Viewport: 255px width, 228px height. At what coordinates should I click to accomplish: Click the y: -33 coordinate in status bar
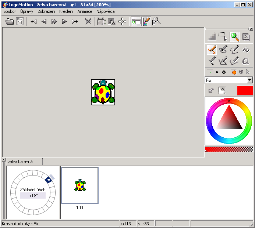[144, 224]
